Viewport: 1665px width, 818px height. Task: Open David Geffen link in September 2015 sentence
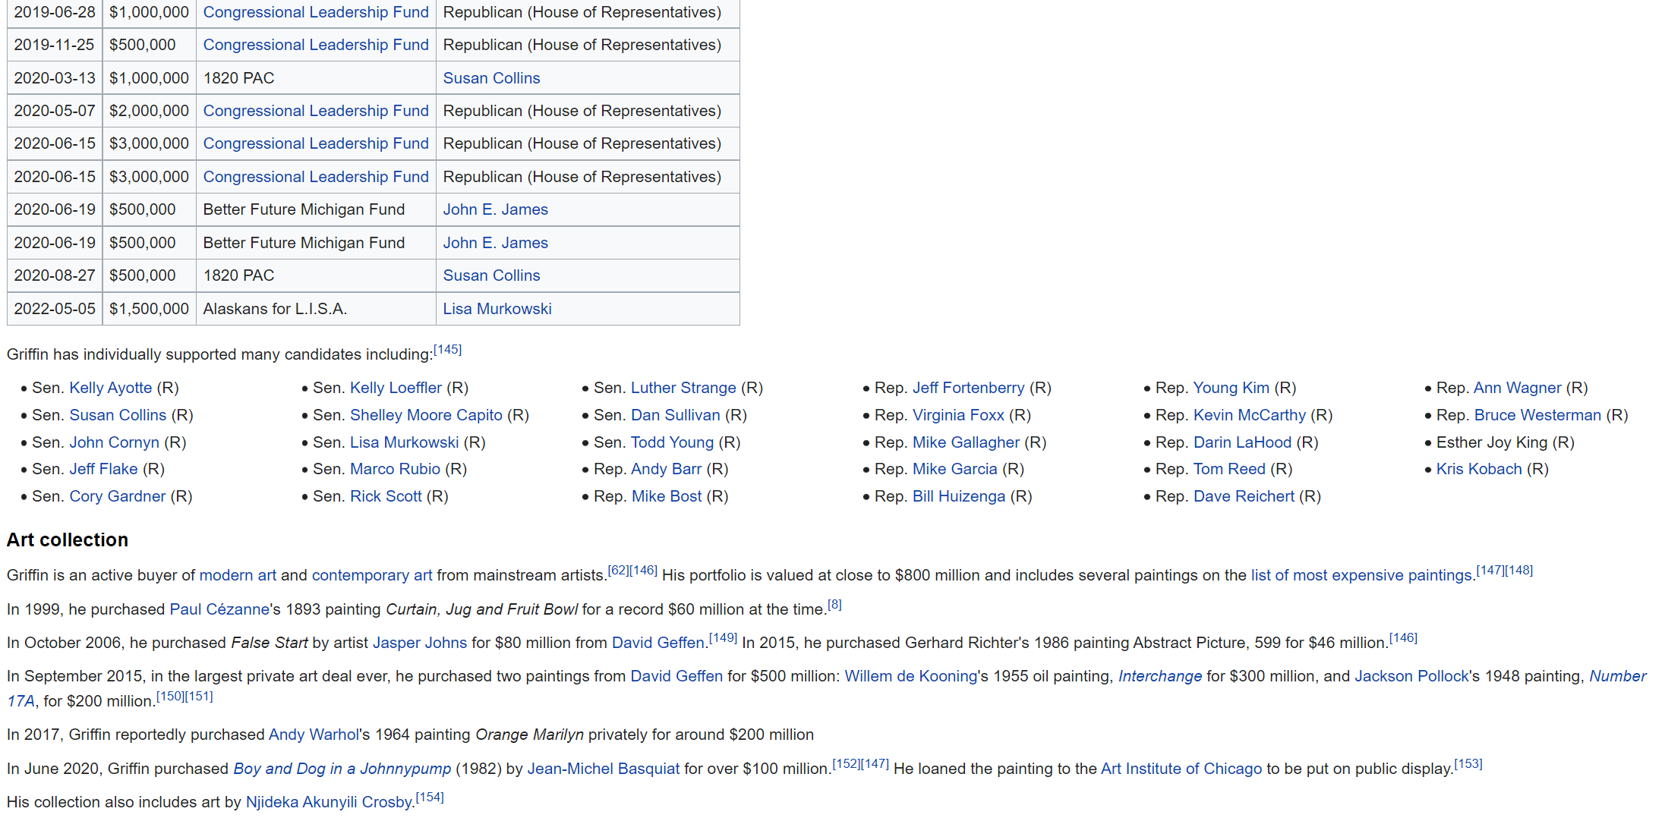[x=676, y=676]
